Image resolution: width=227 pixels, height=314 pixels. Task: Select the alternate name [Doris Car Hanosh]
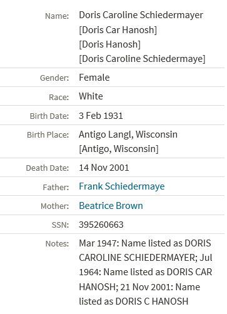(x=118, y=30)
